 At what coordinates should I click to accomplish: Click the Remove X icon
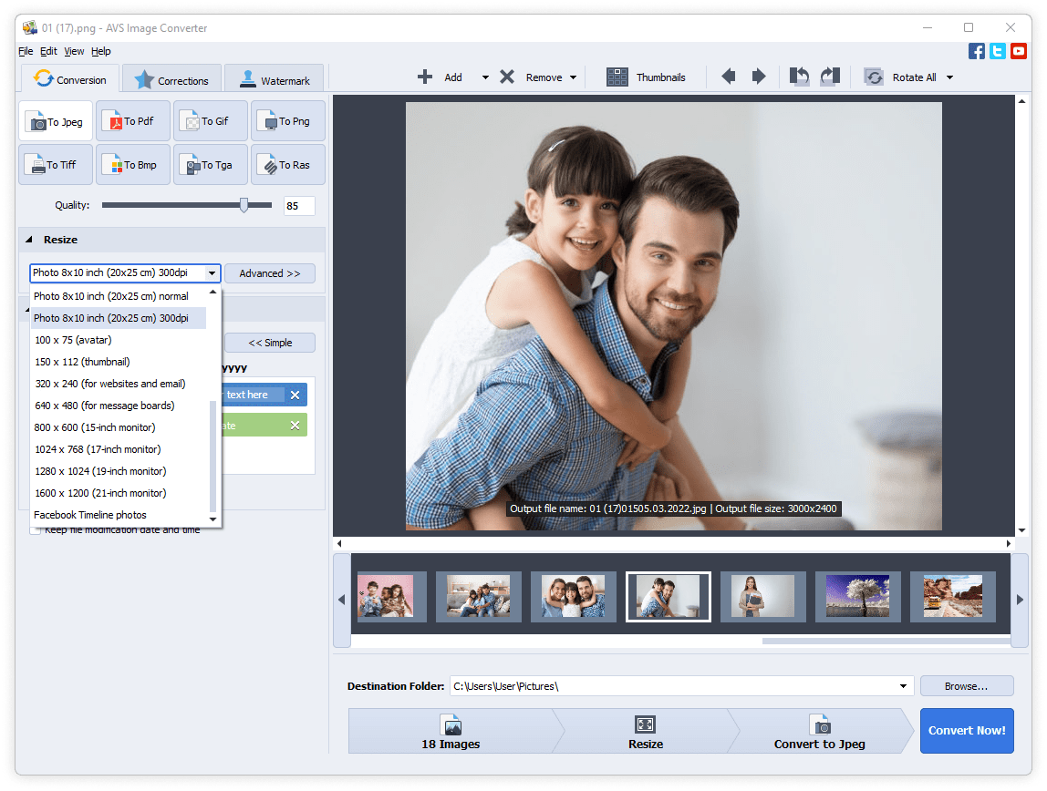507,77
